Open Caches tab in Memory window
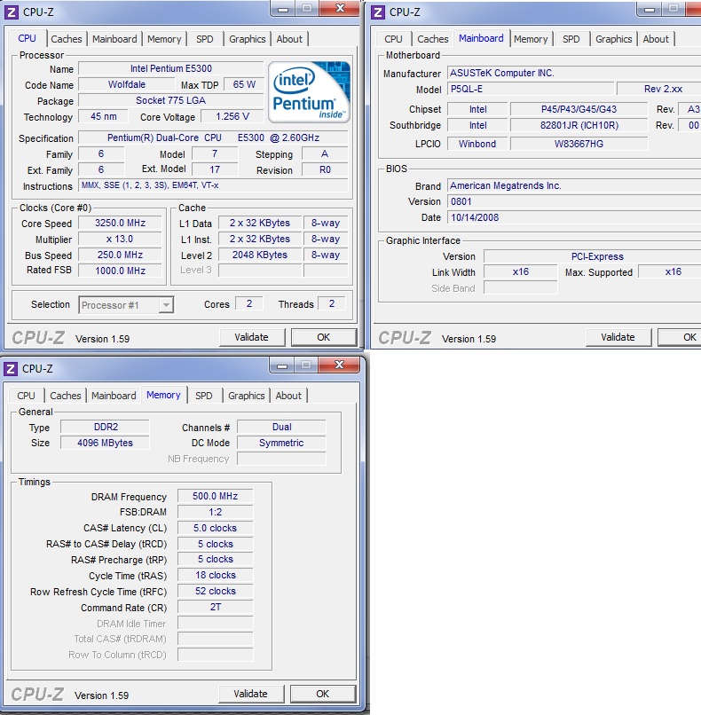 click(66, 396)
